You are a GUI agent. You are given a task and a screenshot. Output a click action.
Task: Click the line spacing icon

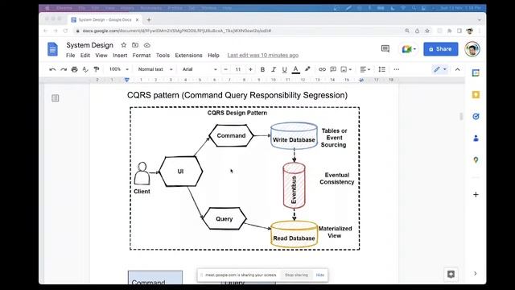click(381, 69)
